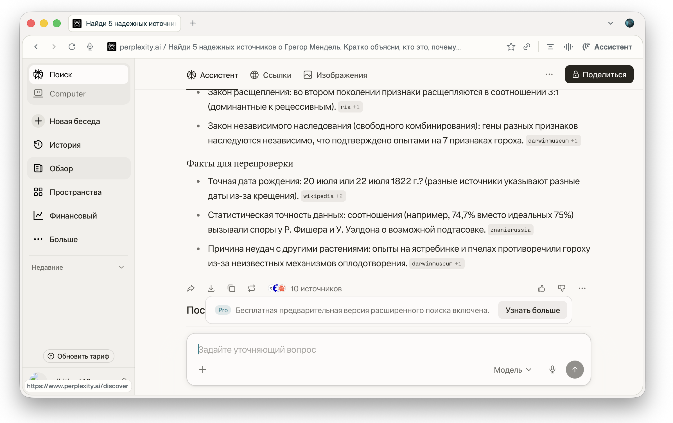Share the answer with the arrow icon
This screenshot has width=673, height=423.
191,288
